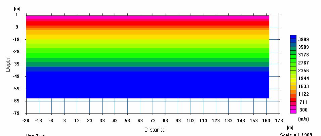Click distance axis value 163

pos(266,121)
